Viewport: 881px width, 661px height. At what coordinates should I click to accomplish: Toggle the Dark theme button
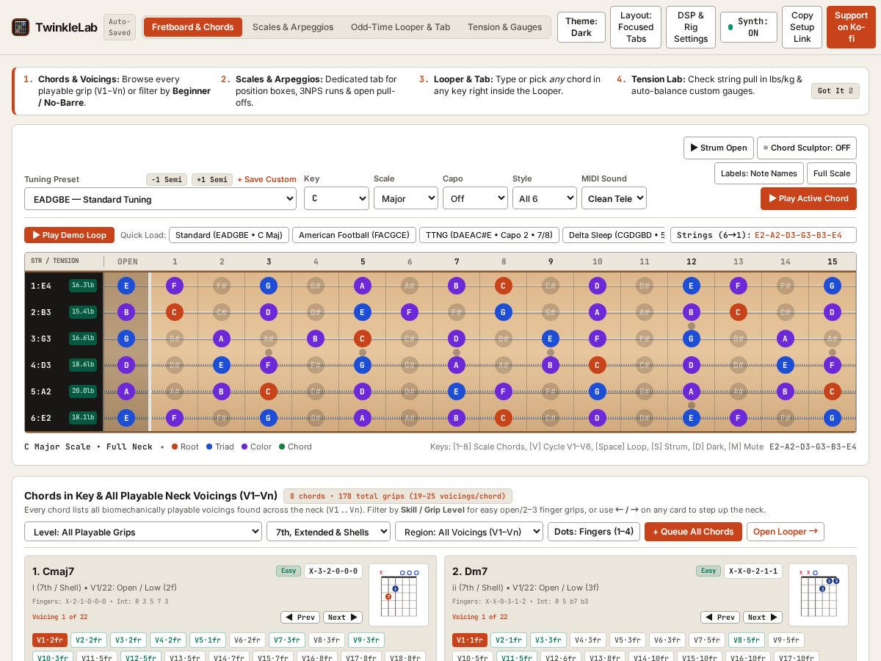(x=581, y=27)
